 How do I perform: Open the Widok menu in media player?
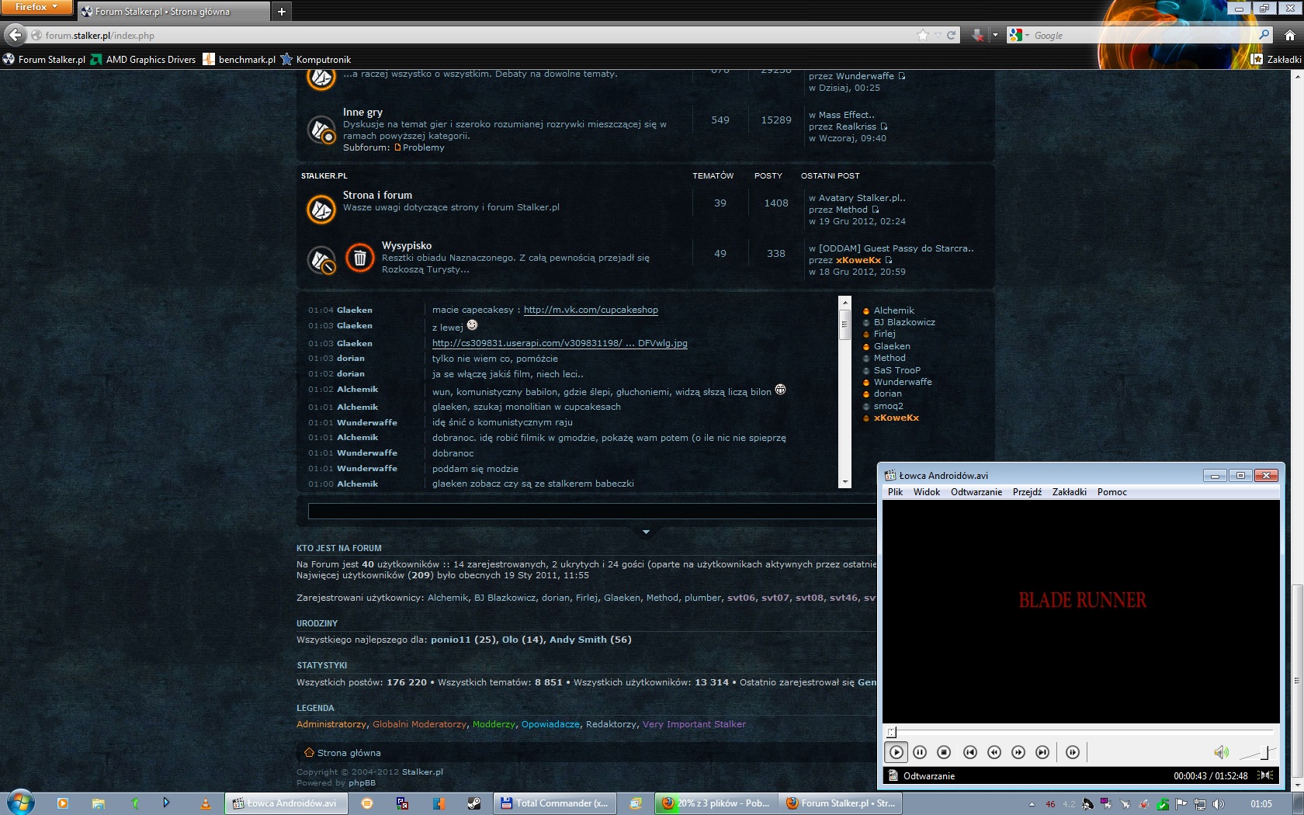click(926, 492)
